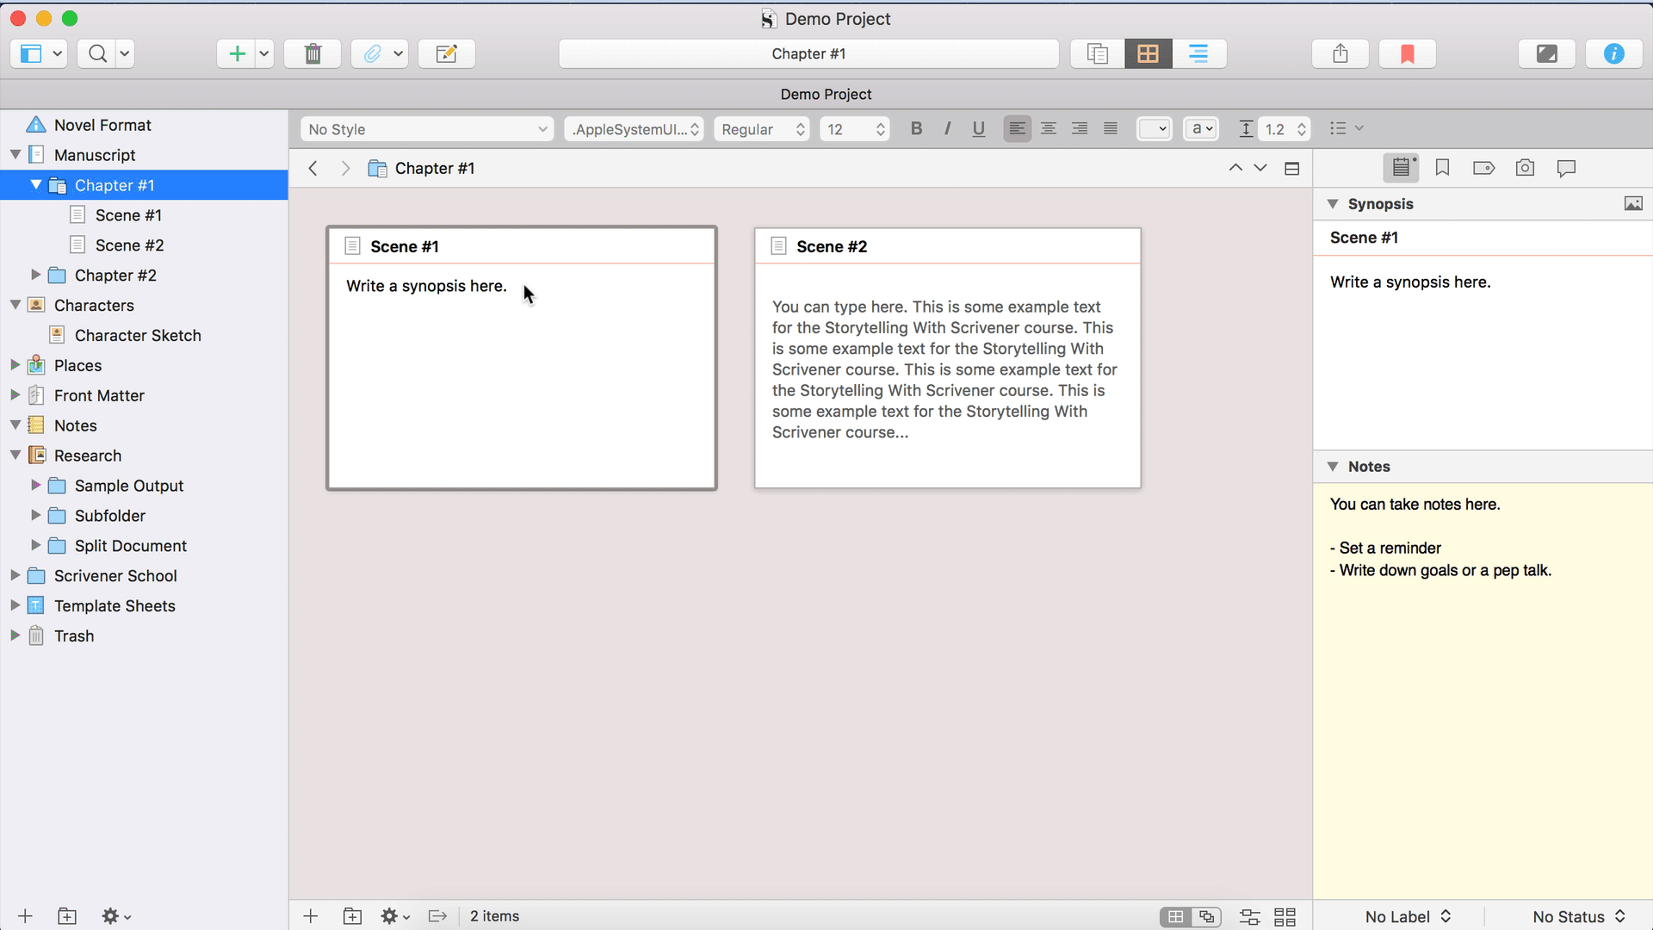Click the Compile share icon
The height and width of the screenshot is (930, 1653).
[x=1340, y=53]
